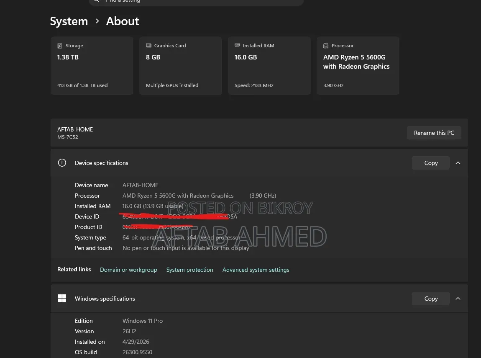Go back to System in breadcrumb

[x=69, y=21]
